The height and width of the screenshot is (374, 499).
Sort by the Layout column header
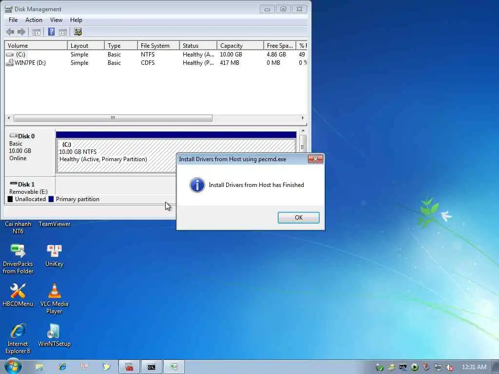86,45
